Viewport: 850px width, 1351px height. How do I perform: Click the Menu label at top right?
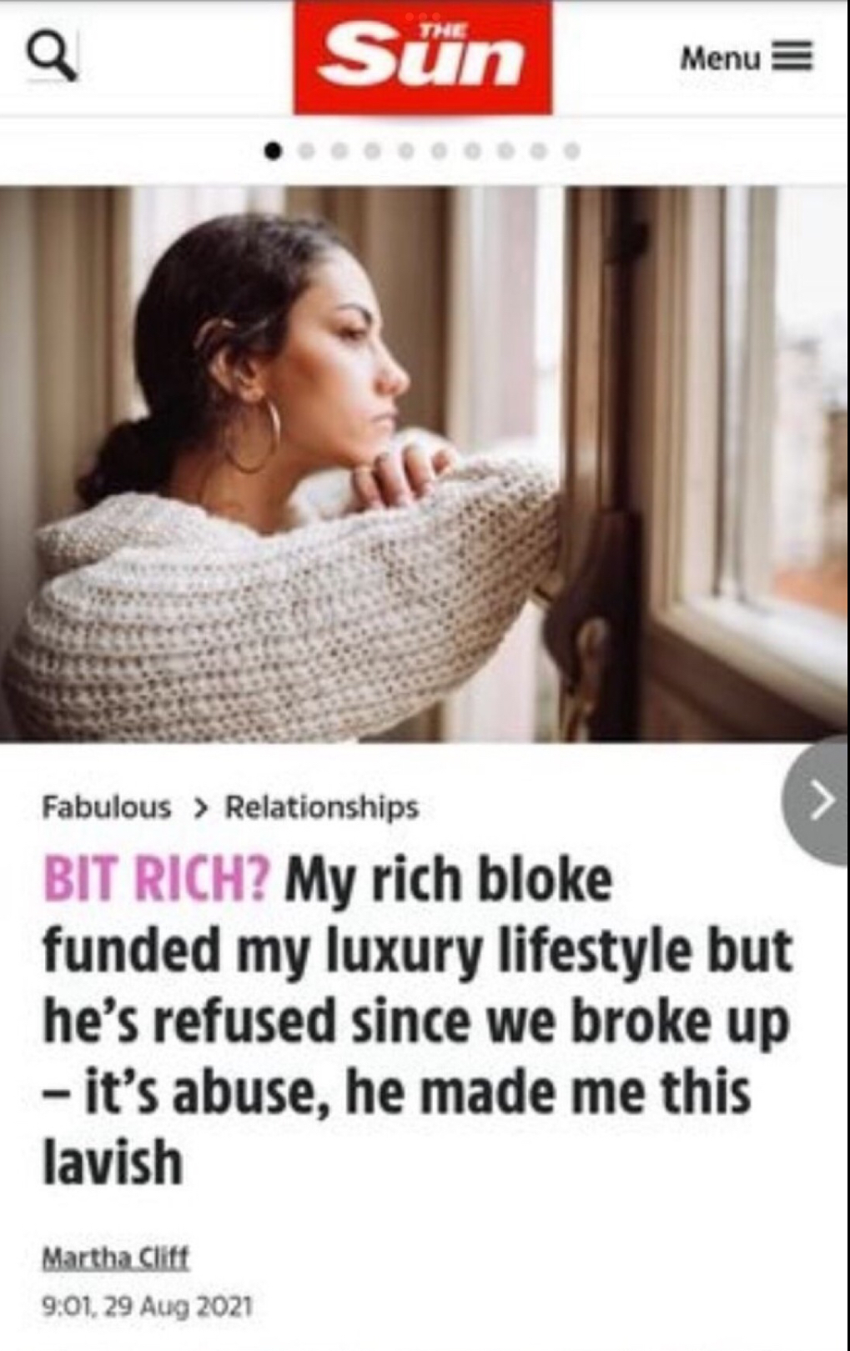(721, 58)
